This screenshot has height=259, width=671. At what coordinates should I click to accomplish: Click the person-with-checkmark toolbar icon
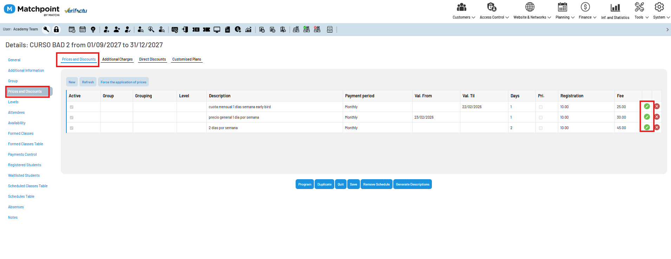coord(128,29)
